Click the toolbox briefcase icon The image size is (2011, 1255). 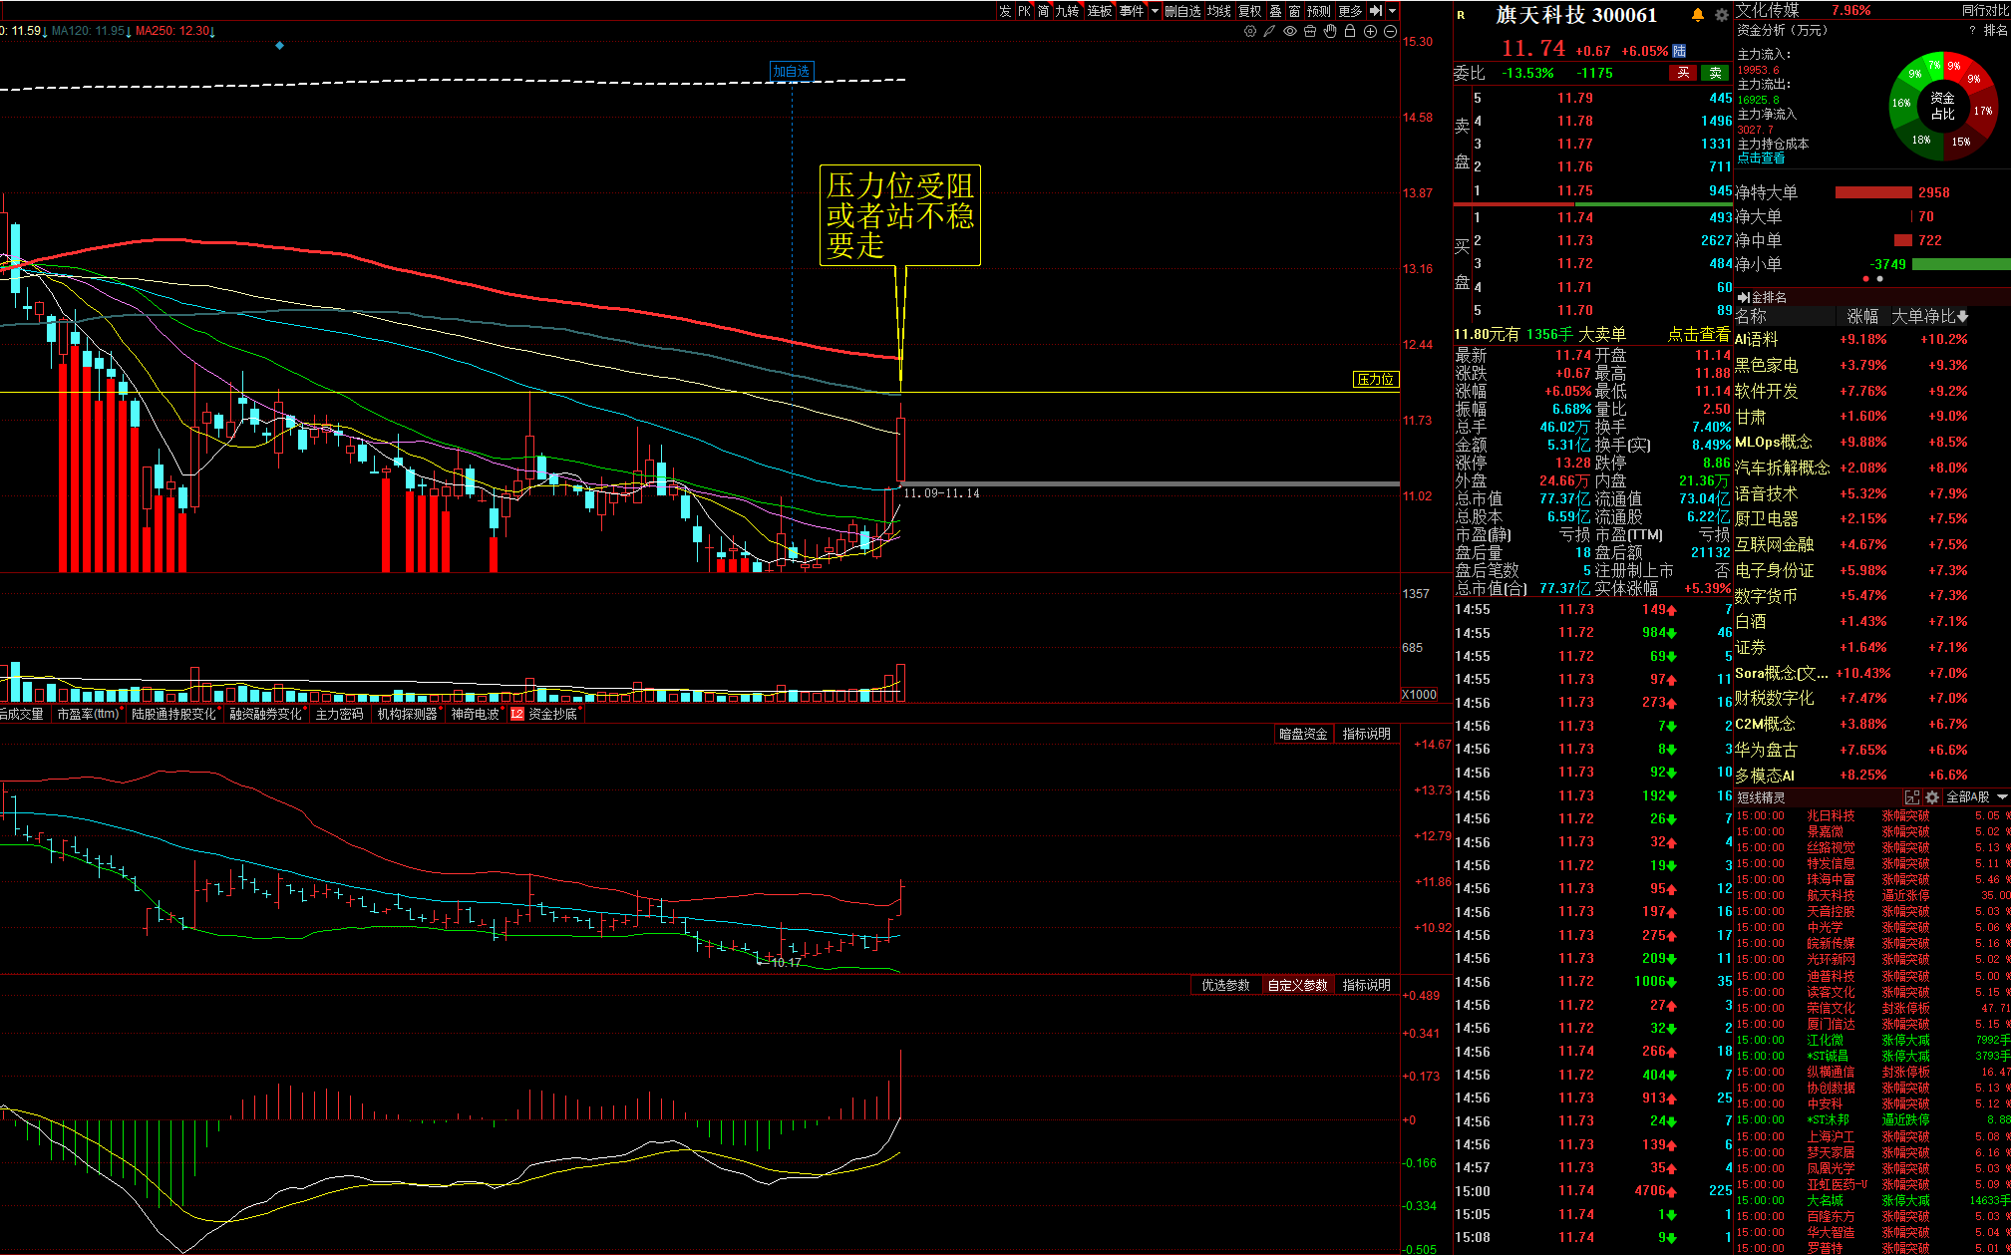(x=1310, y=31)
